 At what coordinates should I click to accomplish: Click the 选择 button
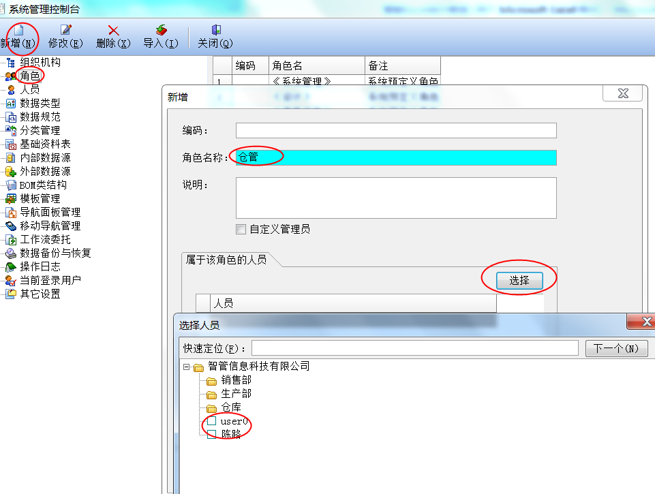coord(519,280)
